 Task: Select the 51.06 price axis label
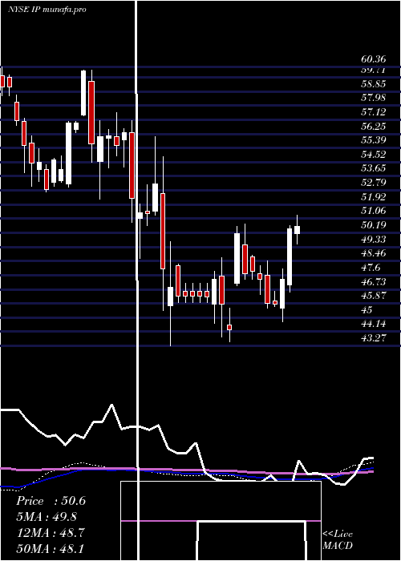pyautogui.click(x=373, y=211)
